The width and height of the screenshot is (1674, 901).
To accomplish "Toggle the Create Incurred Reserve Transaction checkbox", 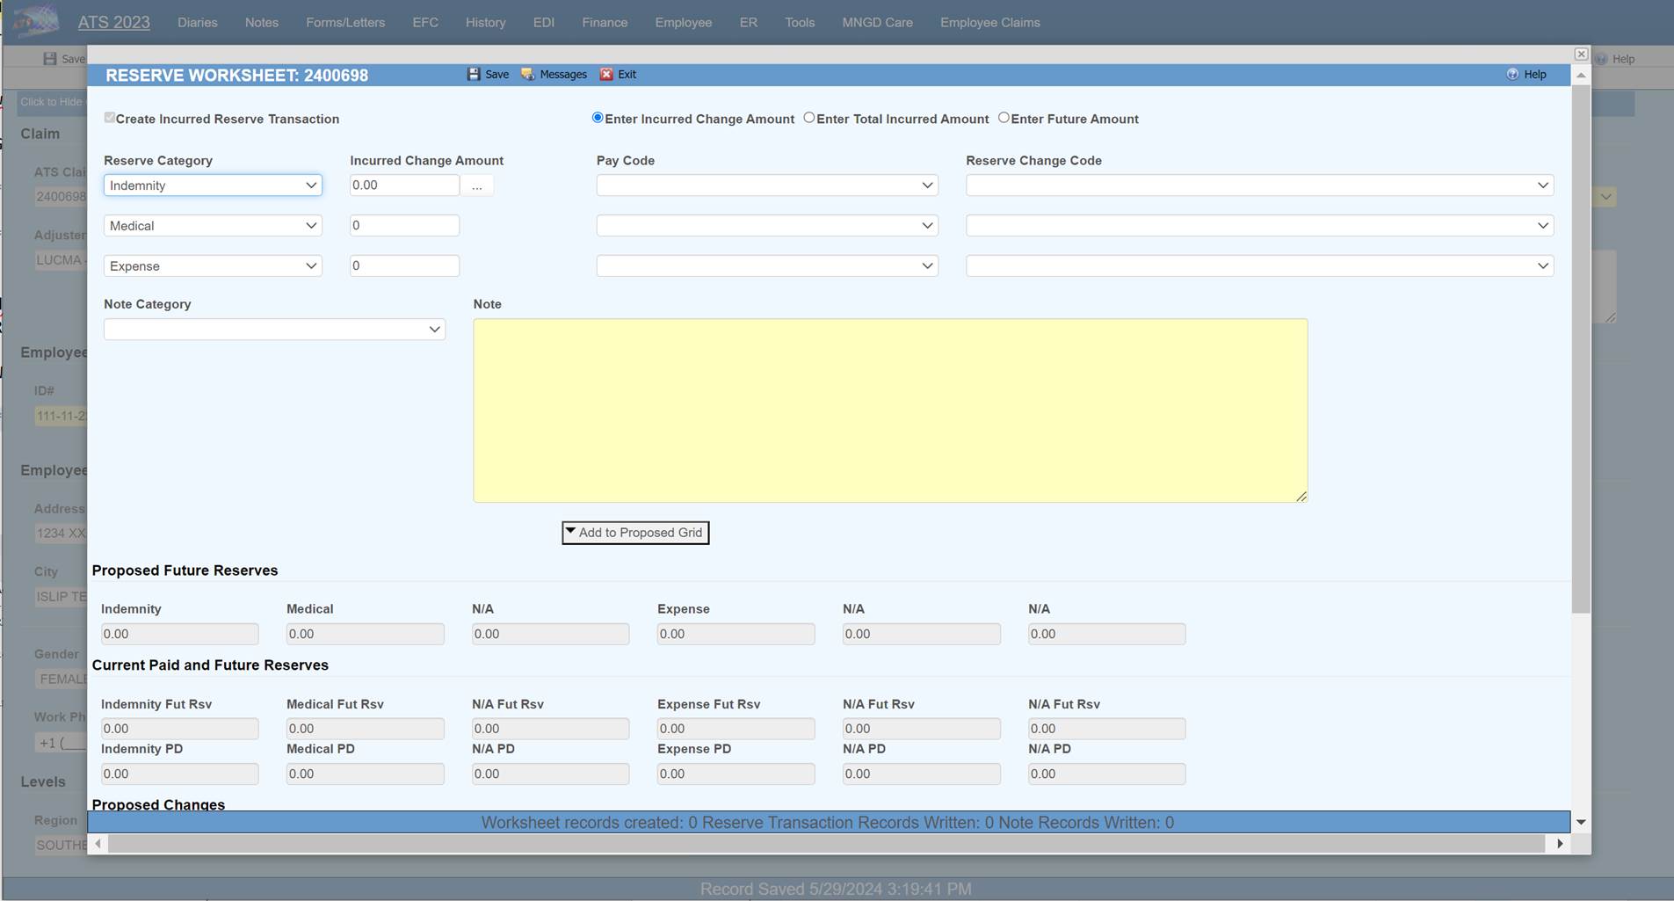I will coord(110,117).
